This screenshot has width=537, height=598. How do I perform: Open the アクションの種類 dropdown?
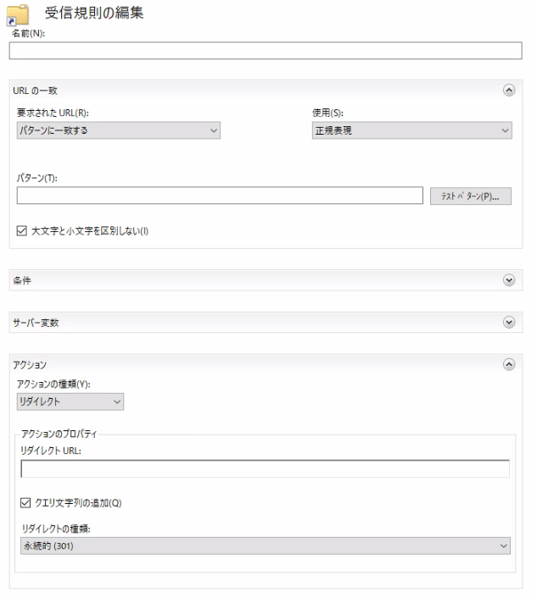[x=70, y=401]
